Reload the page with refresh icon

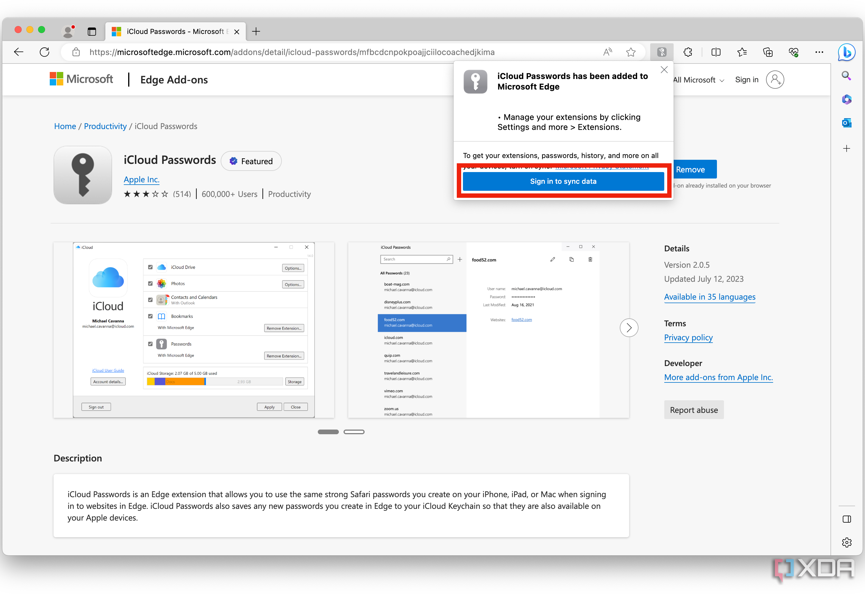[45, 52]
